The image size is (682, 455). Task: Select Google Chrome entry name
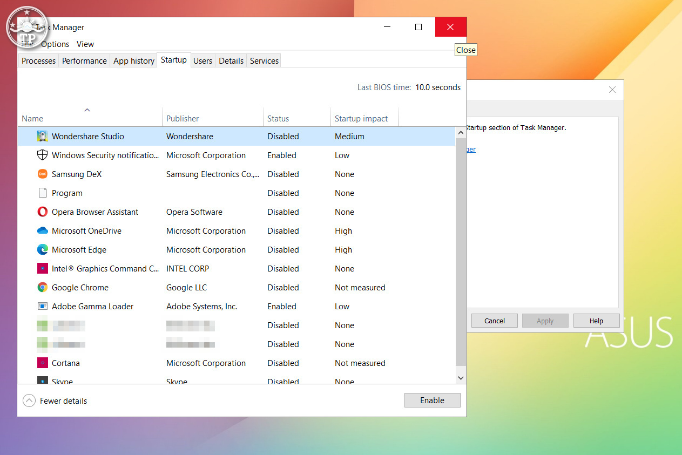click(x=80, y=288)
